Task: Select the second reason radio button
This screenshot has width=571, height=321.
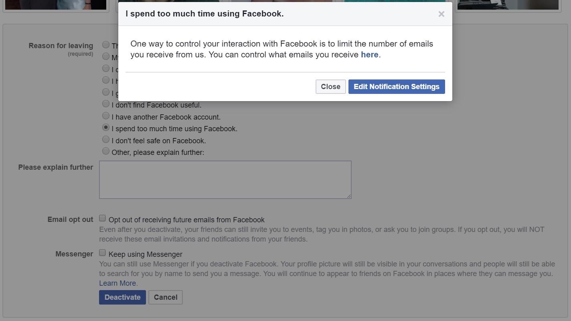Action: (106, 56)
